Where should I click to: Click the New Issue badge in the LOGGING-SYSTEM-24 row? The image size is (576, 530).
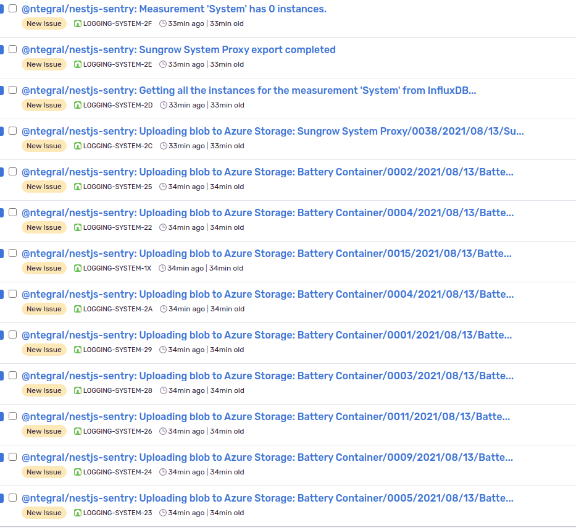pos(44,473)
